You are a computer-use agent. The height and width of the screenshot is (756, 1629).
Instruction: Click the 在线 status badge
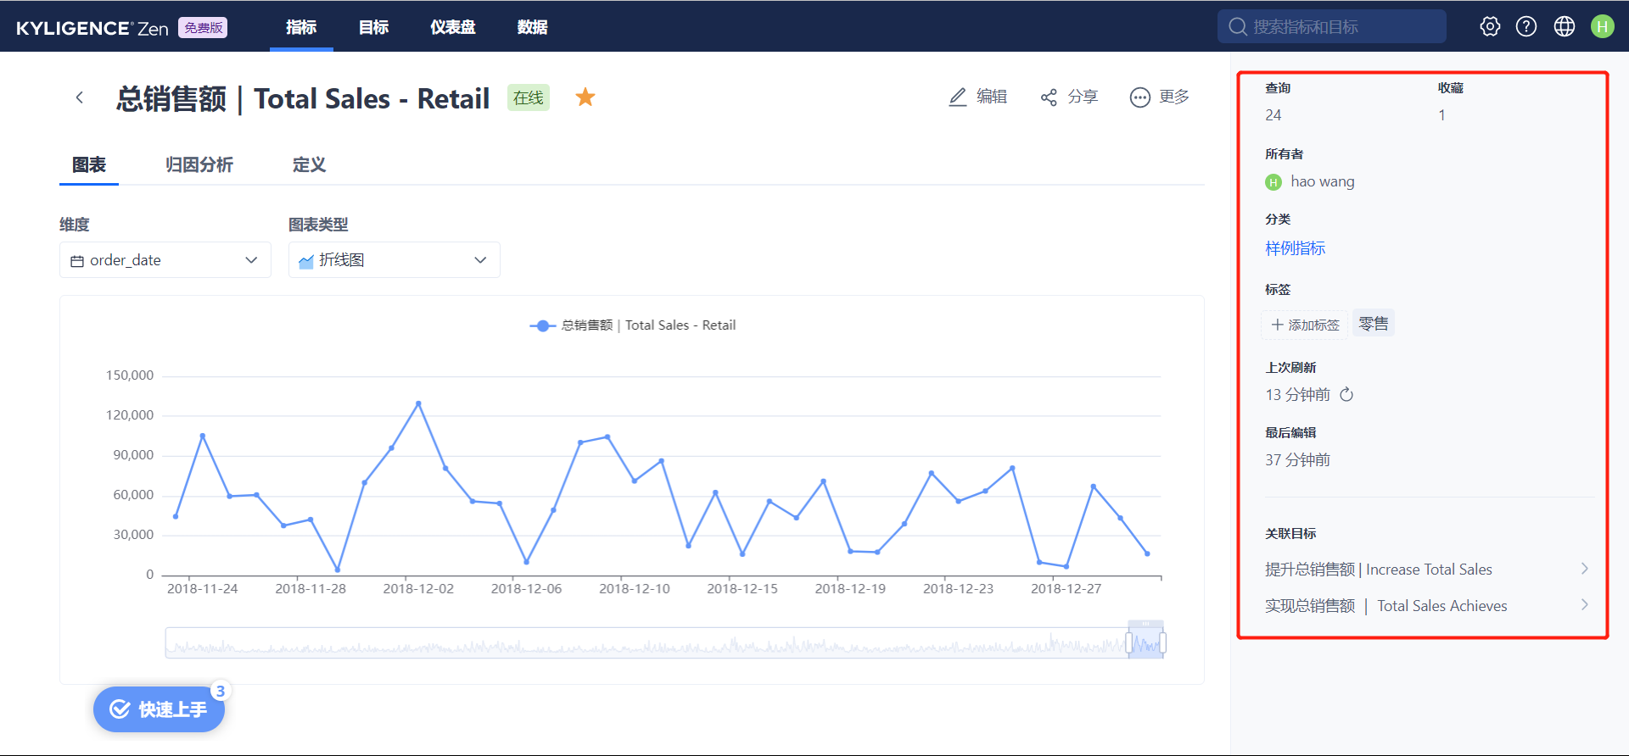point(529,97)
